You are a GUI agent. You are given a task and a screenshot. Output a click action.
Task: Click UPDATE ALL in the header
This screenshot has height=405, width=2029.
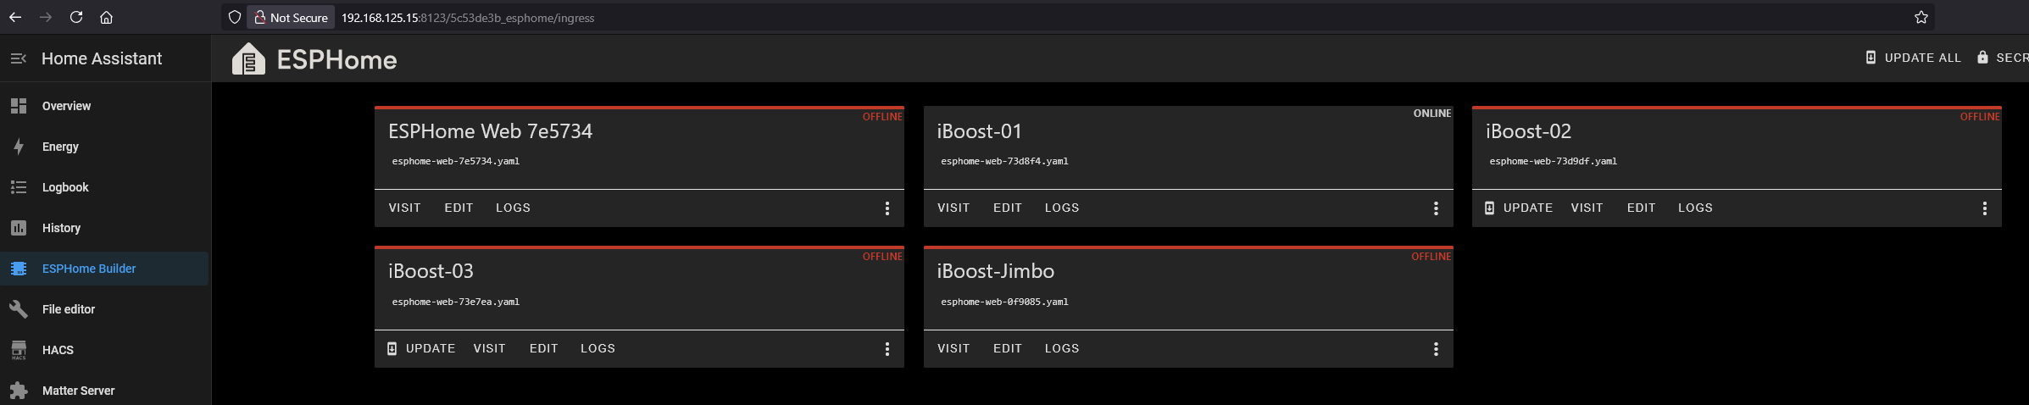1914,58
